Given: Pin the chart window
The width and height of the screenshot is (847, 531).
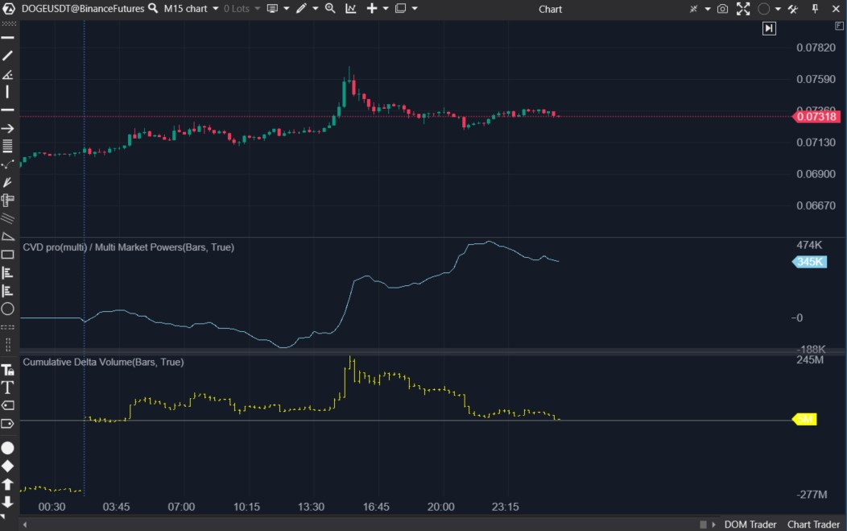Looking at the screenshot, I should pyautogui.click(x=816, y=9).
